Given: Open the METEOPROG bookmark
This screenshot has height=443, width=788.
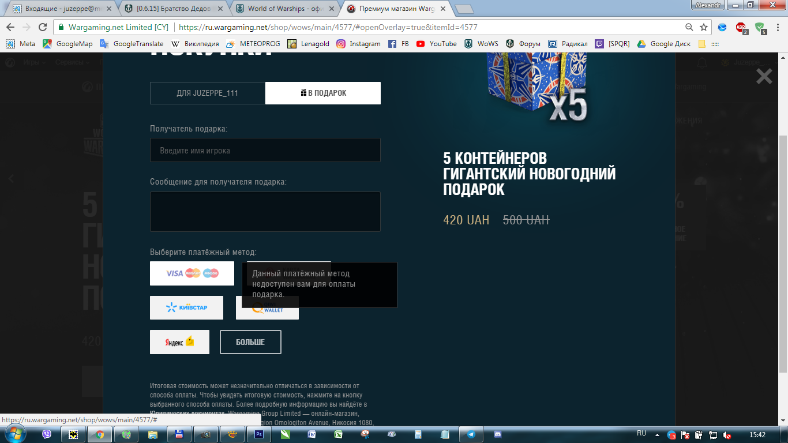Looking at the screenshot, I should (253, 44).
